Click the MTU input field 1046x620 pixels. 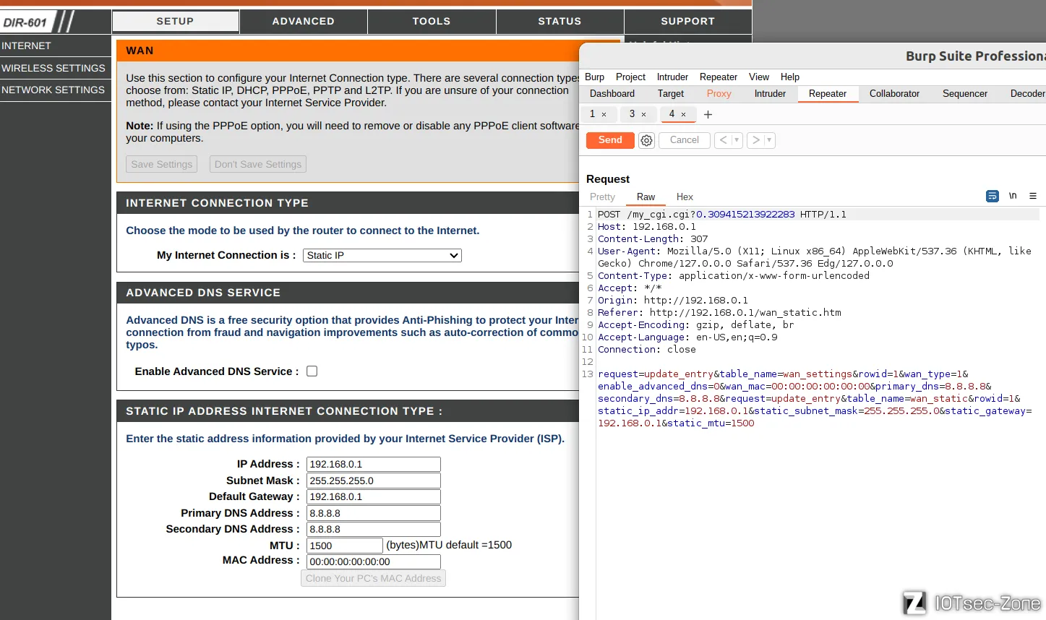345,546
